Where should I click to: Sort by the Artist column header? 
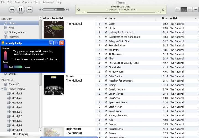coord(183,18)
